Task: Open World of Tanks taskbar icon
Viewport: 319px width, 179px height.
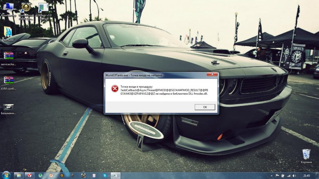Action: point(73,175)
